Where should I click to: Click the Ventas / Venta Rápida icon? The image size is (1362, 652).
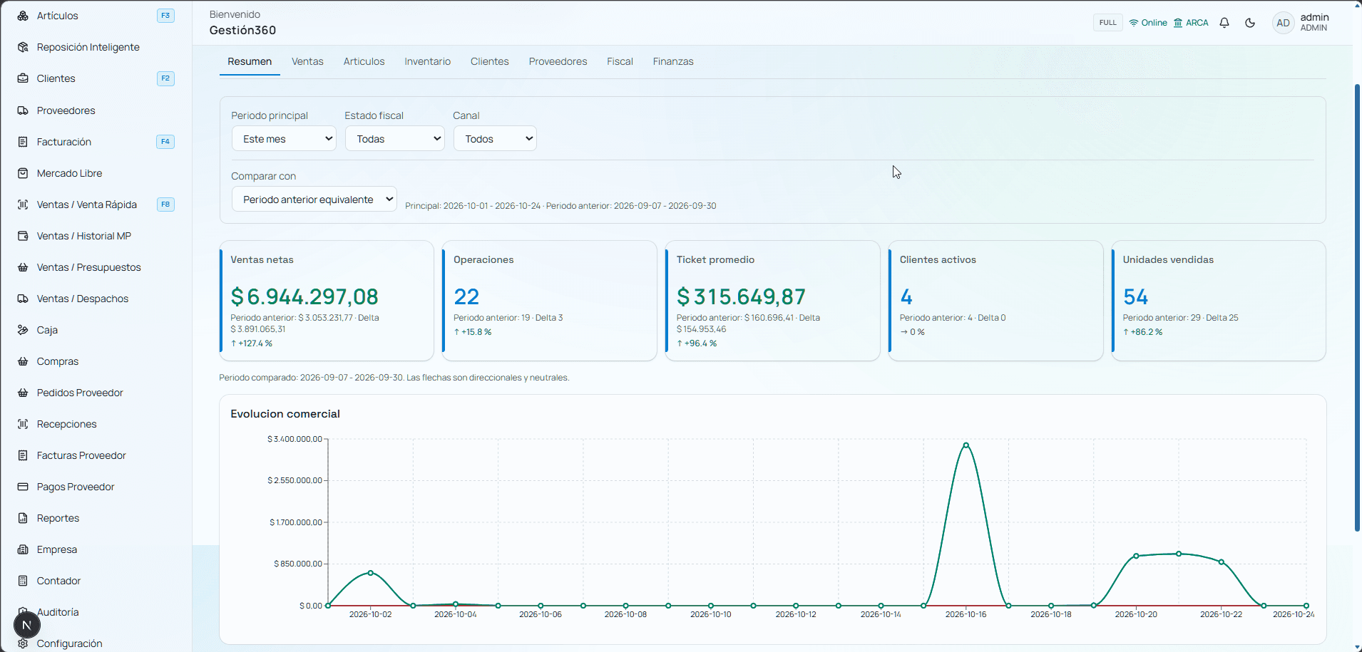coord(23,205)
